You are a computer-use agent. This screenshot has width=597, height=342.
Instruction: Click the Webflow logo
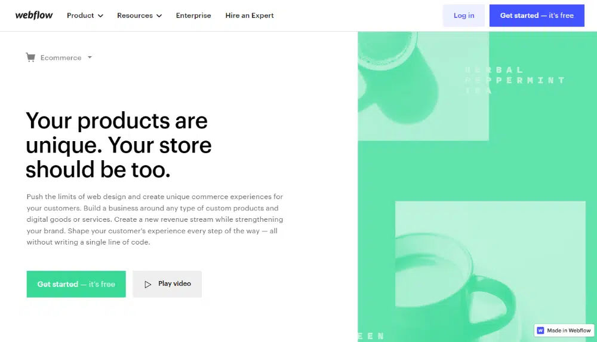(x=34, y=16)
